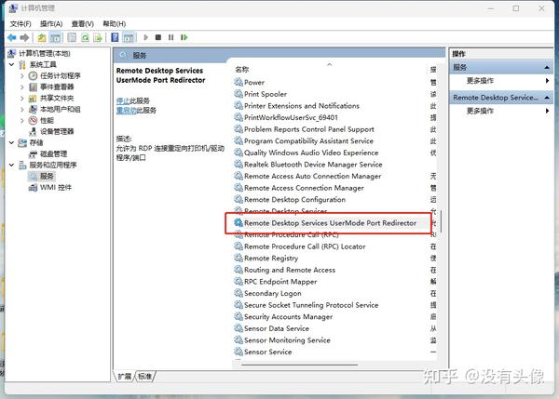Switch to the 标准 tab

coord(144,377)
